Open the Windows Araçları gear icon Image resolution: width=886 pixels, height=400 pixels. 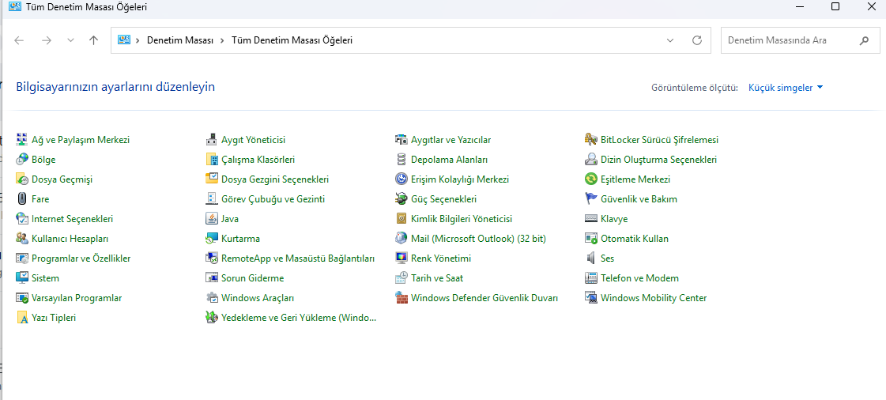(211, 298)
